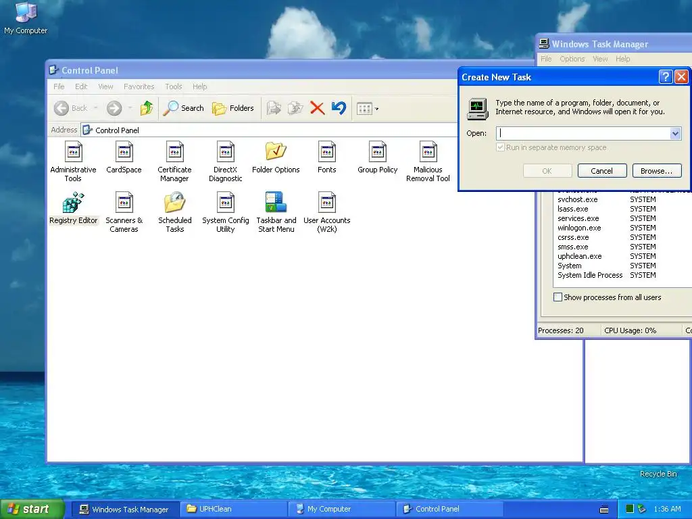This screenshot has height=519, width=692.
Task: Open Control Panel Edit menu
Action: 81,86
